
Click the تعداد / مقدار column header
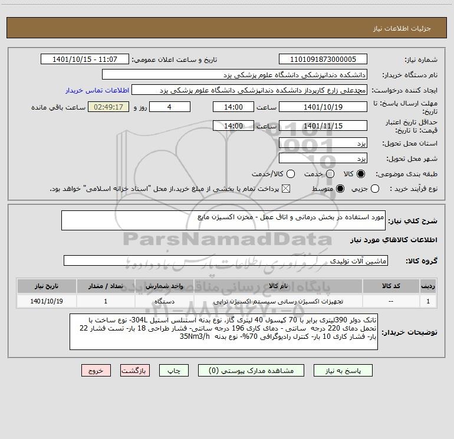(106, 286)
